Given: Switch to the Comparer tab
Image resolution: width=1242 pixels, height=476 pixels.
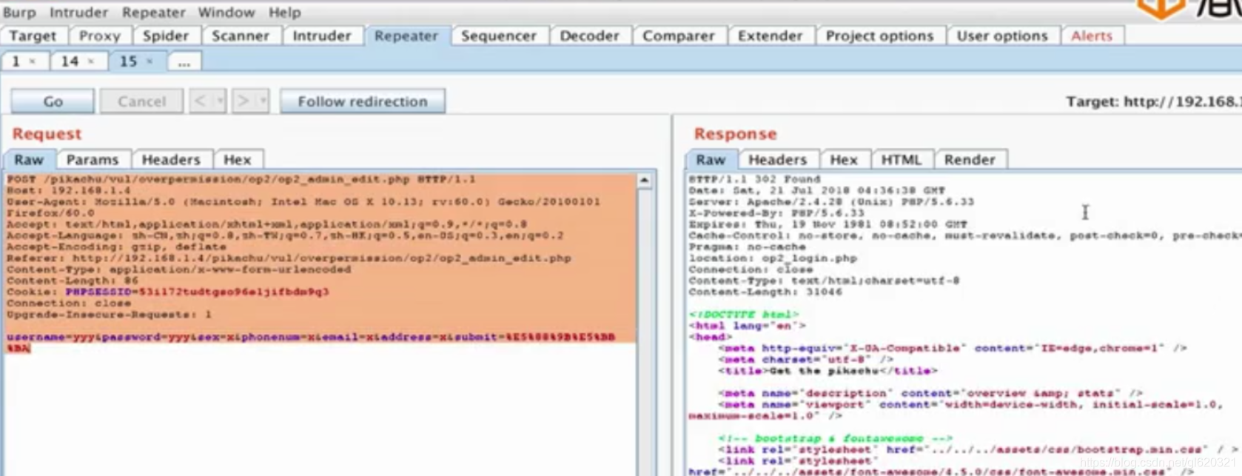Looking at the screenshot, I should point(679,36).
